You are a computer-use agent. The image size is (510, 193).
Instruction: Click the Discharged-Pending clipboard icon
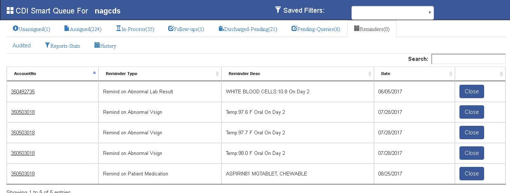click(x=221, y=29)
